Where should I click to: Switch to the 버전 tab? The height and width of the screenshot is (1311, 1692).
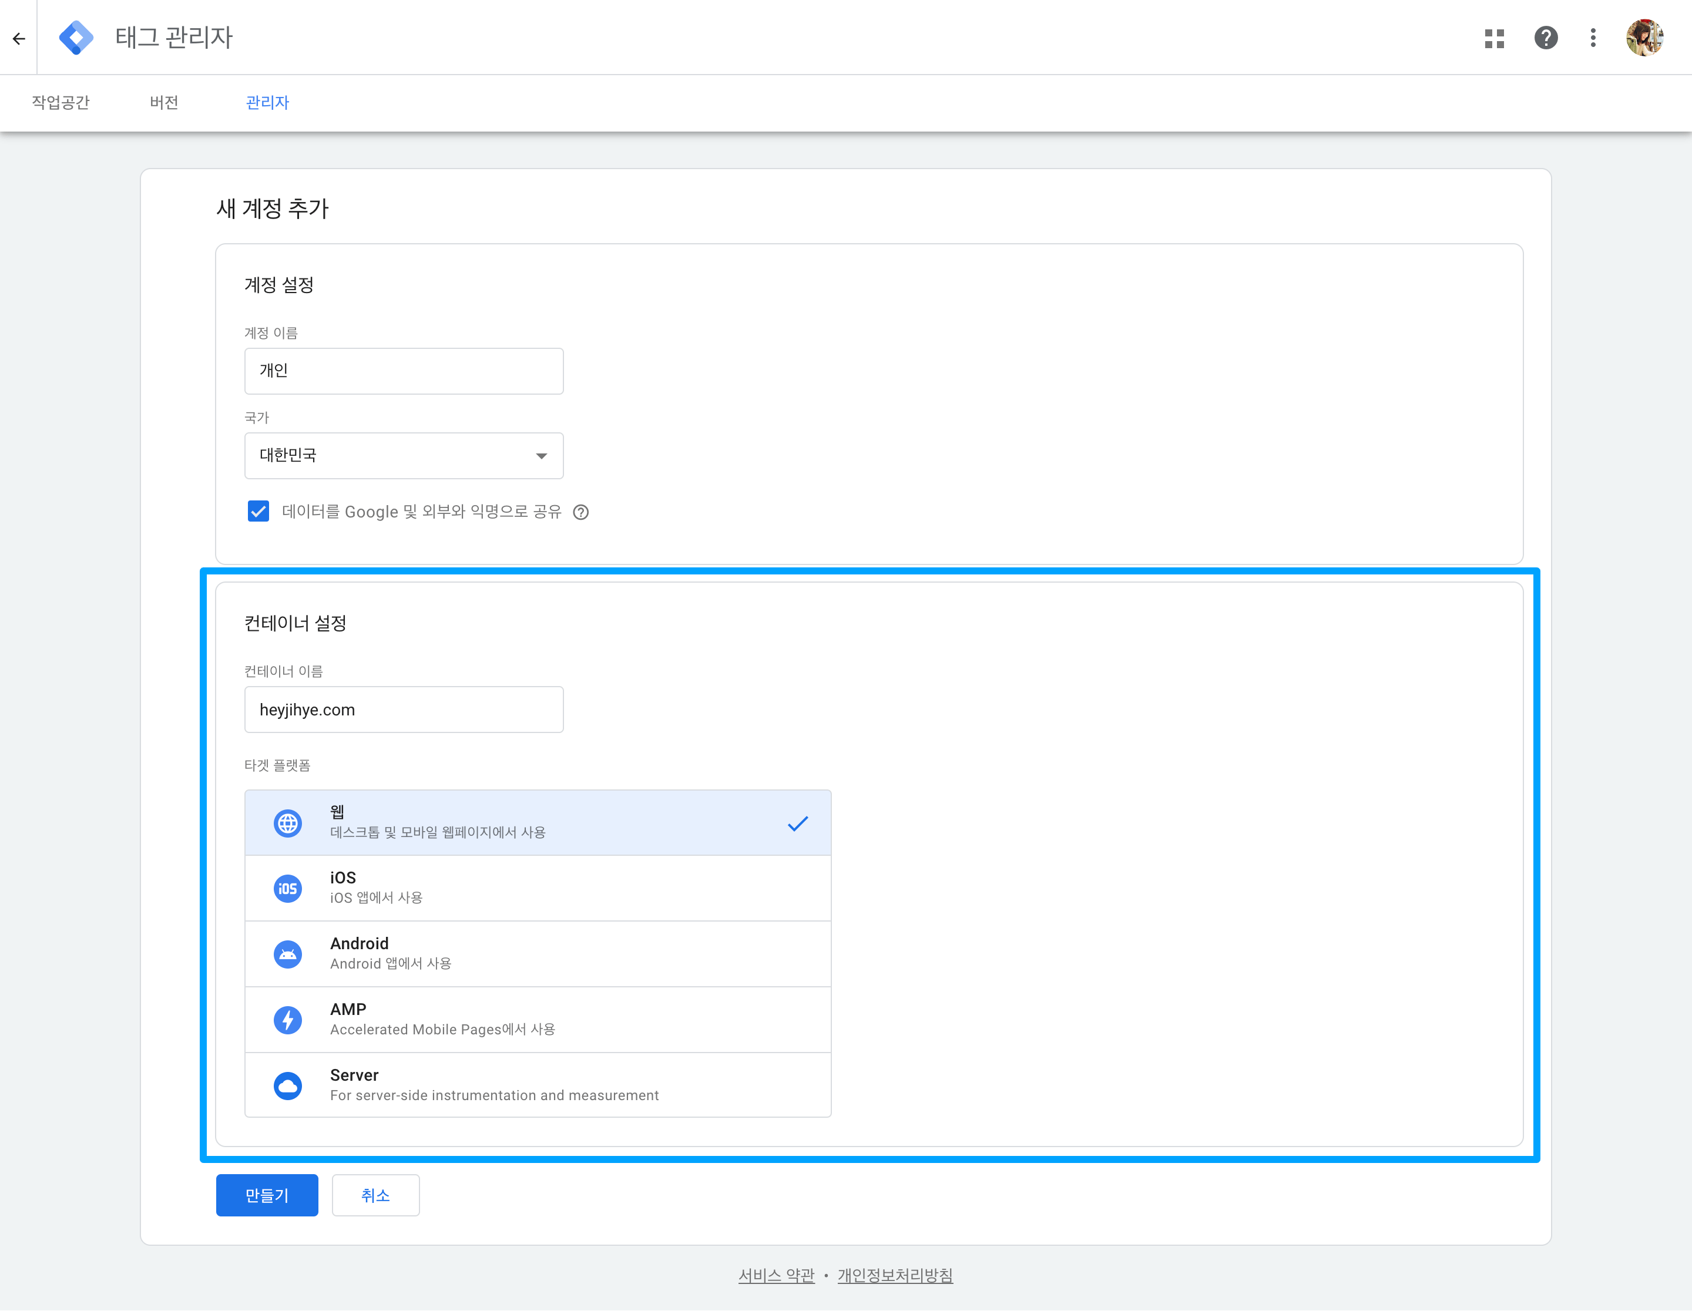coord(163,102)
